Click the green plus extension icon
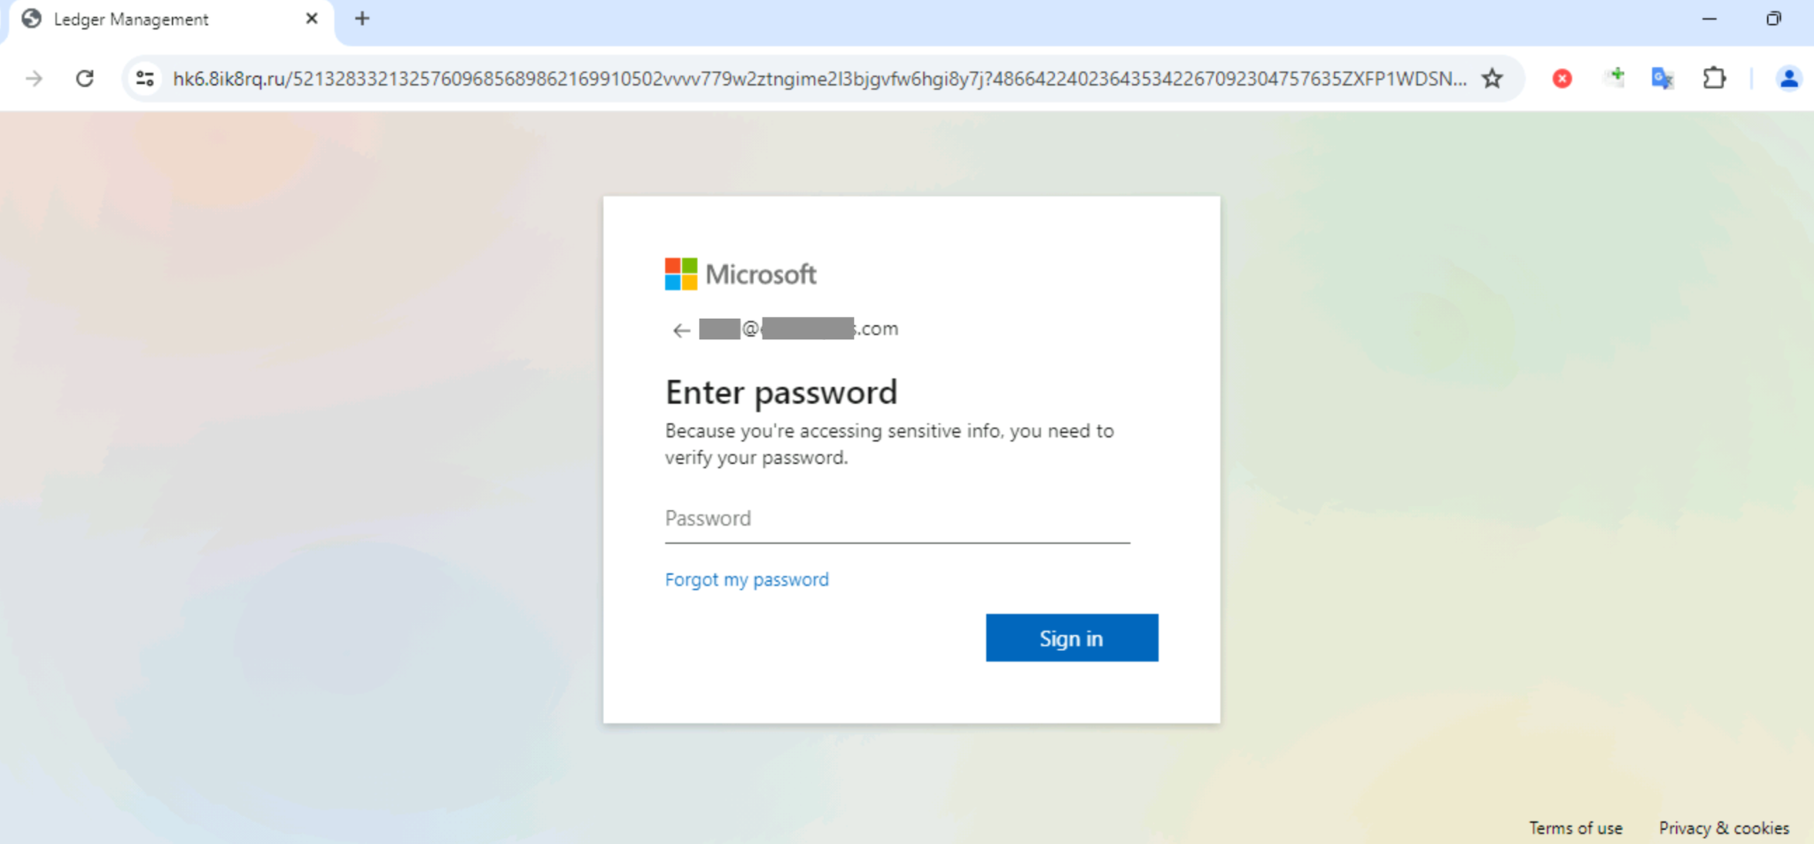Viewport: 1814px width, 844px height. [1615, 78]
